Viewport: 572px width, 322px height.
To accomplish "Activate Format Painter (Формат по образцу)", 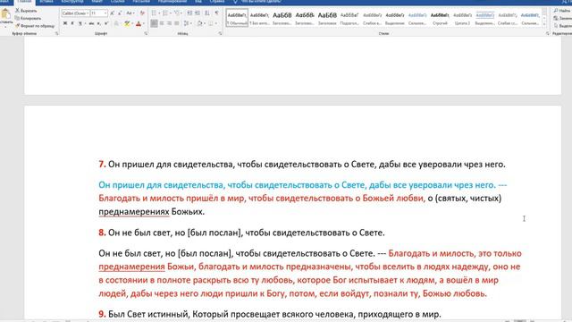I will pos(35,26).
